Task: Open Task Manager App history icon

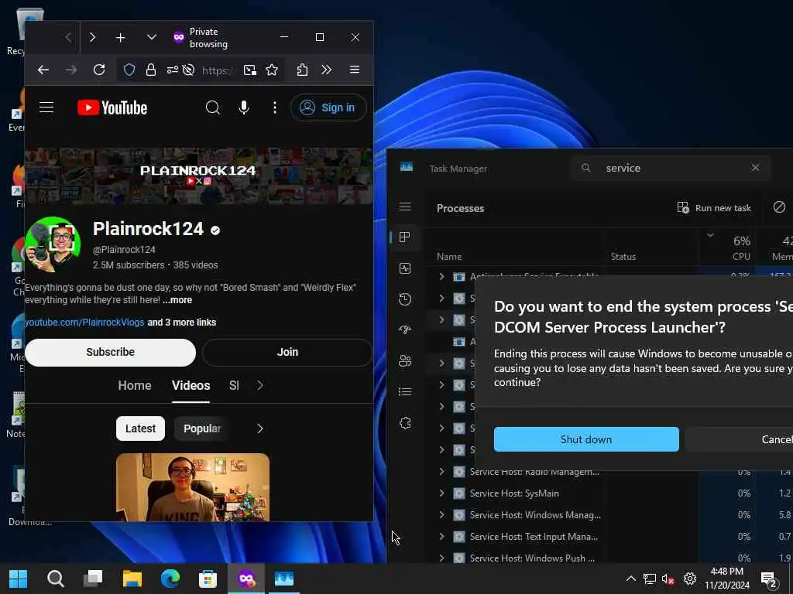Action: [404, 299]
